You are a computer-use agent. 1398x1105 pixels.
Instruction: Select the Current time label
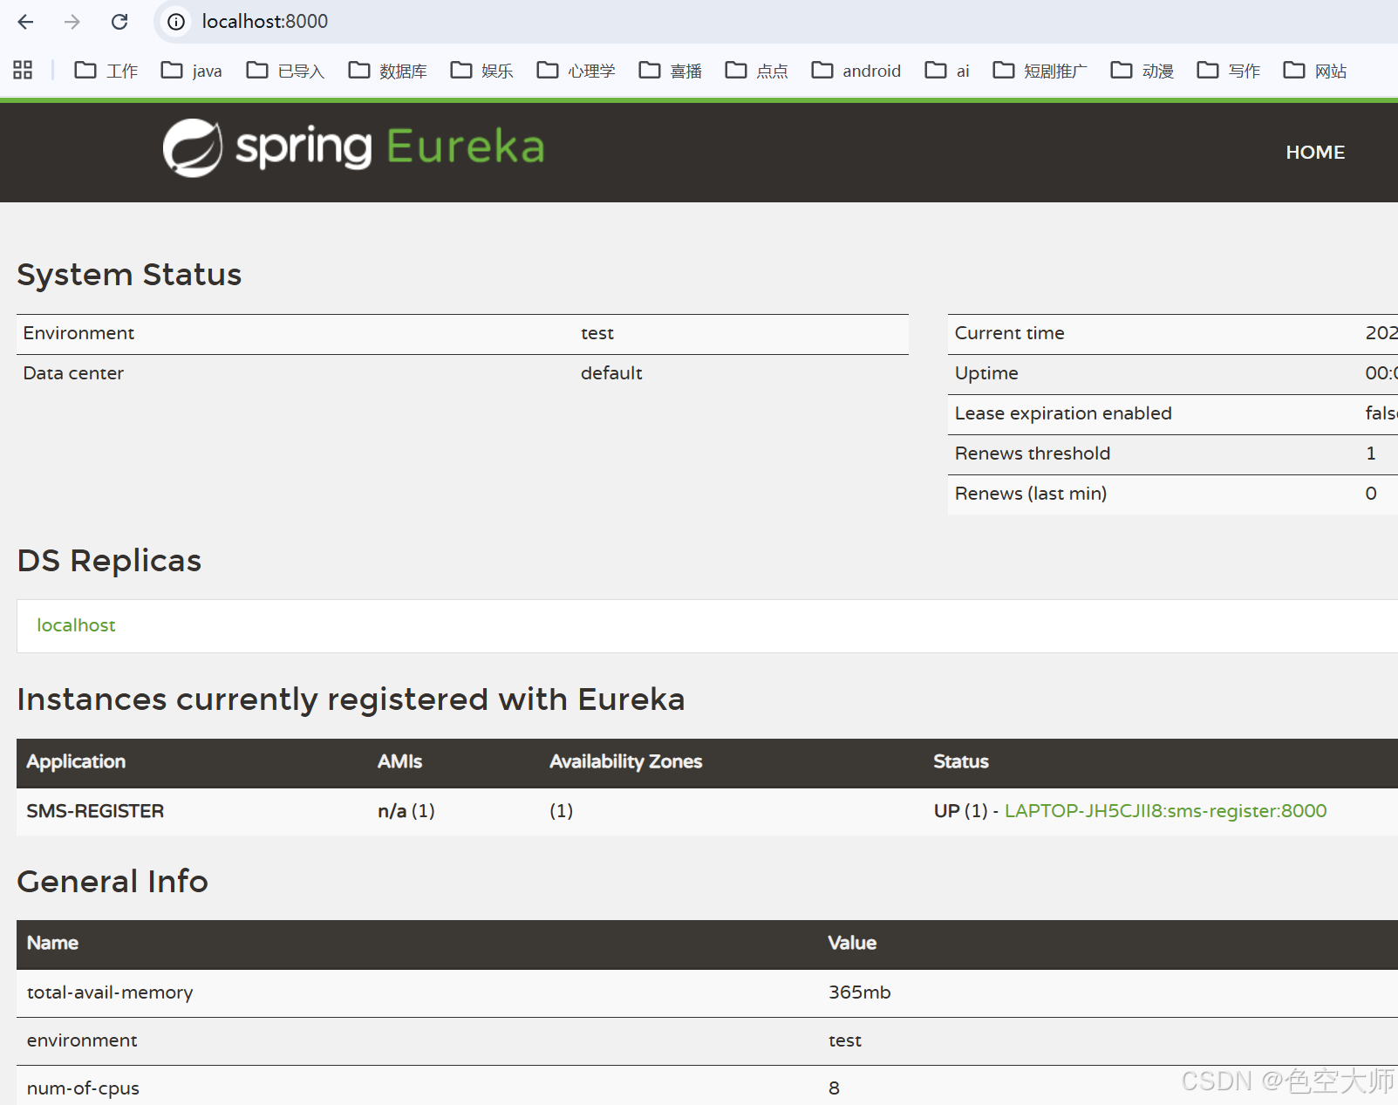(1009, 333)
